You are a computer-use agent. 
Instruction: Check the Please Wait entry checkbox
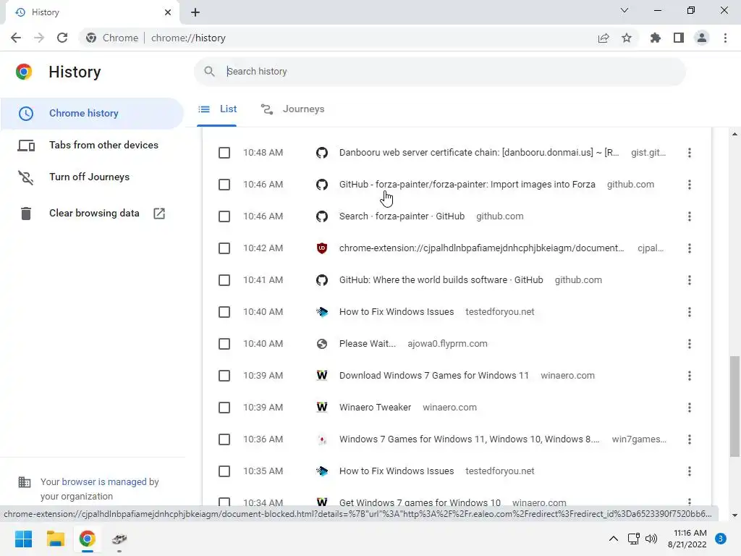tap(224, 344)
